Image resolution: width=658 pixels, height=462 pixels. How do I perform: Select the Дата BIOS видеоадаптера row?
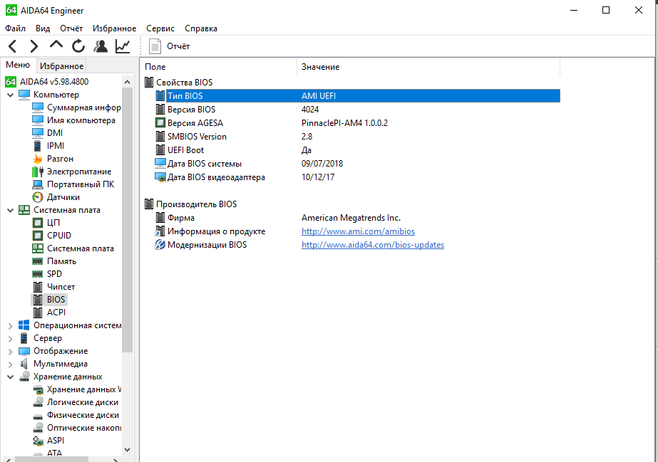pyautogui.click(x=357, y=177)
